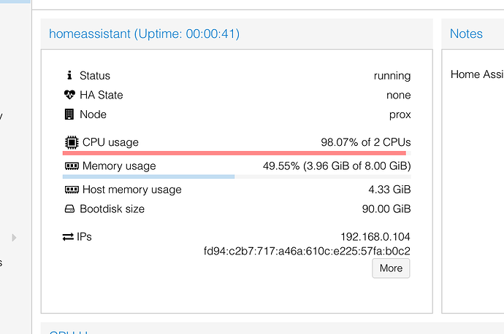The height and width of the screenshot is (334, 504).
Task: Click the CPU usage chip icon
Action: (72, 142)
